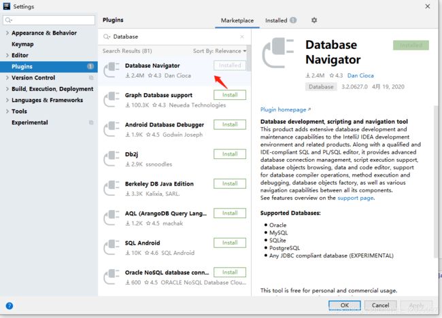This screenshot has width=442, height=318.
Task: Click the SQL Android plugin icon
Action: [x=112, y=247]
